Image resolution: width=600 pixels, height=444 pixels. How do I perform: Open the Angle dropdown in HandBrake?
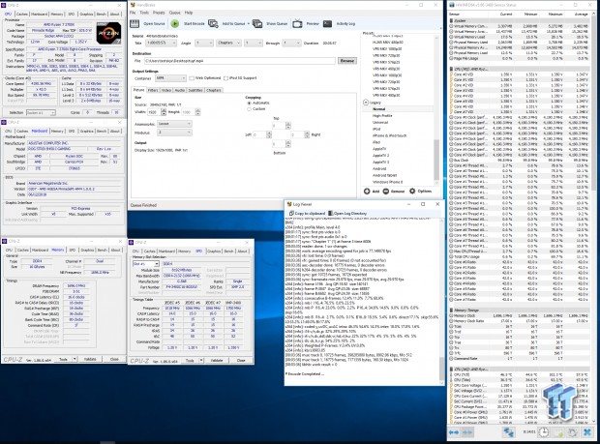pos(204,44)
